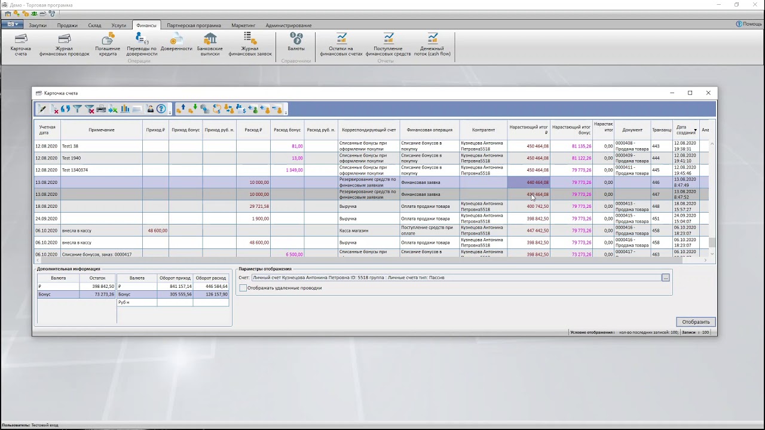Click the green down-arrow coins icon
Screen dimensions: 765x430
pos(192,109)
